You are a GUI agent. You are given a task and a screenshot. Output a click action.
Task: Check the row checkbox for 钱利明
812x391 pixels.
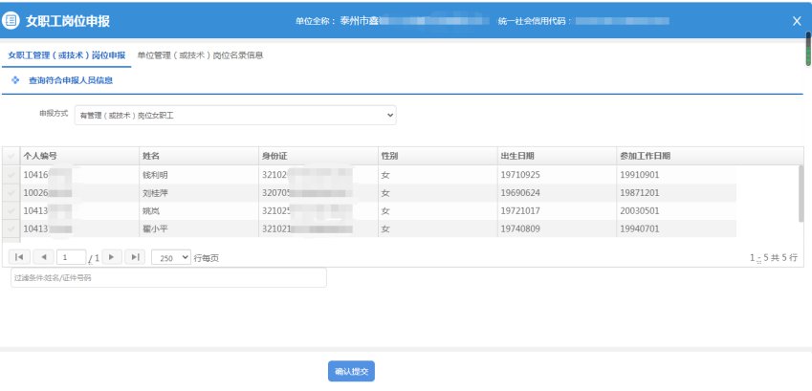(x=11, y=175)
